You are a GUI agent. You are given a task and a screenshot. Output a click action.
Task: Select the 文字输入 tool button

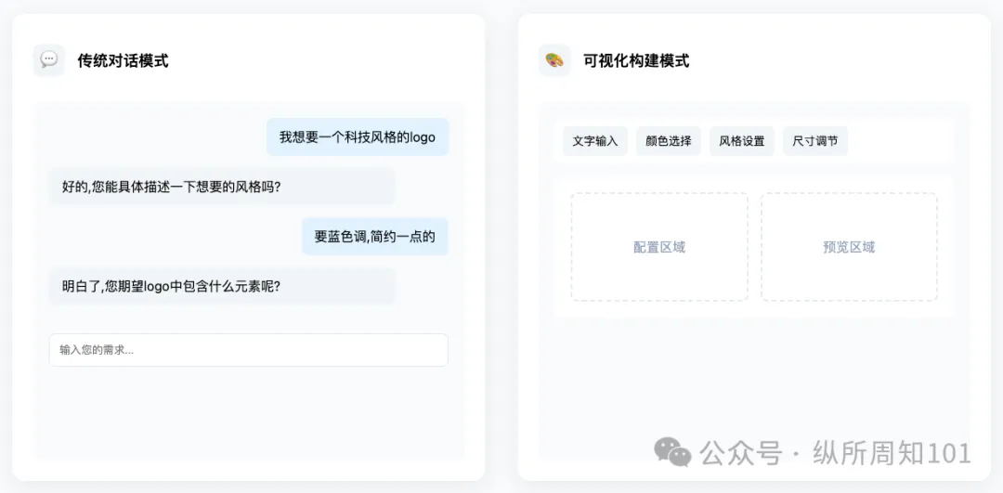tap(595, 141)
